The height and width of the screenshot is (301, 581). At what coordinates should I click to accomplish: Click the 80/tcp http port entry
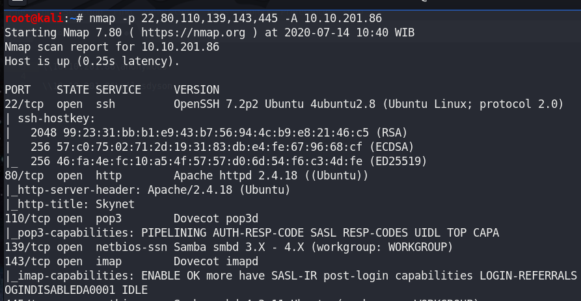pyautogui.click(x=63, y=176)
